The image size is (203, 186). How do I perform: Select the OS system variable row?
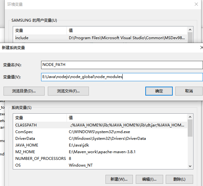coord(101,165)
